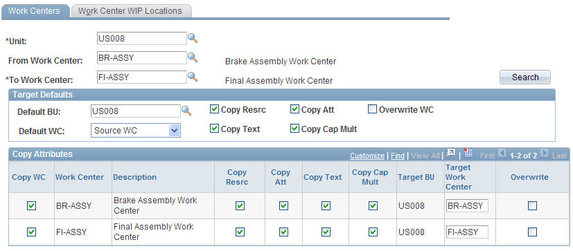
Task: Edit Target Work Center field FI-ASSY
Action: (x=468, y=232)
